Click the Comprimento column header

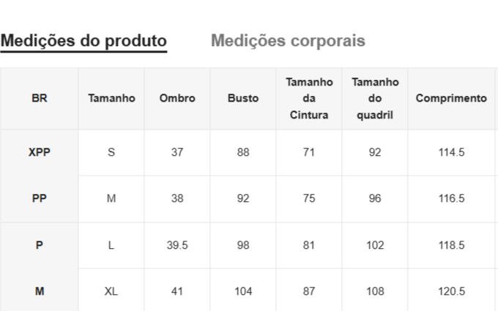[451, 98]
